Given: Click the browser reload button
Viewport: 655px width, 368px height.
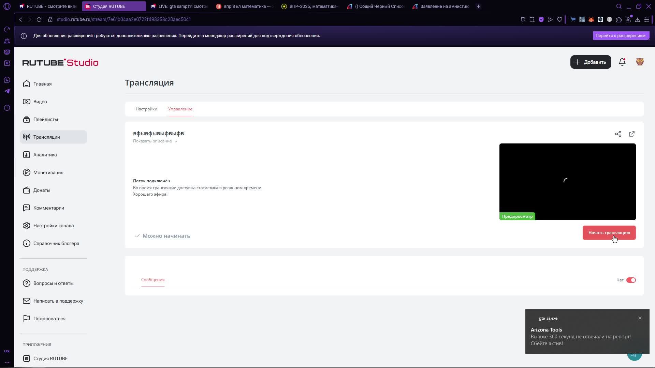Looking at the screenshot, I should 39,19.
